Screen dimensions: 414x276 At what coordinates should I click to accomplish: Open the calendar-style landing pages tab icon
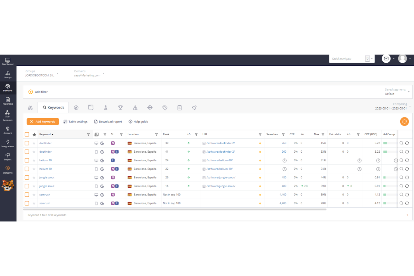pyautogui.click(x=91, y=107)
